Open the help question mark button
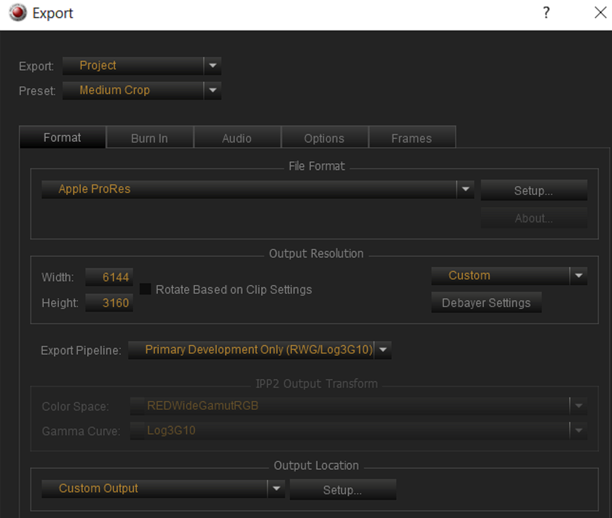 pos(546,13)
